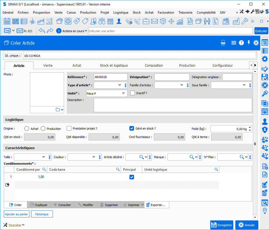The height and width of the screenshot is (230, 270).
Task: Click the Enregistrer button
Action: click(222, 225)
